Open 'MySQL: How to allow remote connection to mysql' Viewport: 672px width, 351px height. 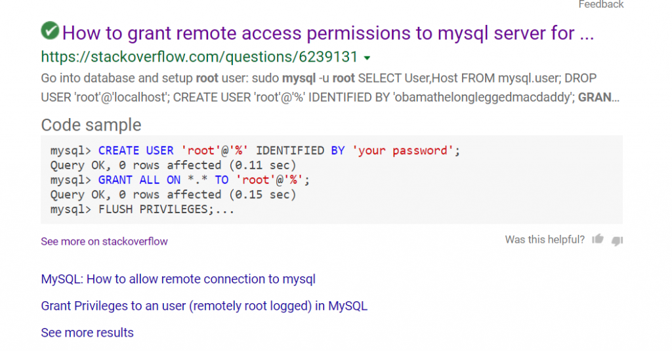coord(178,279)
